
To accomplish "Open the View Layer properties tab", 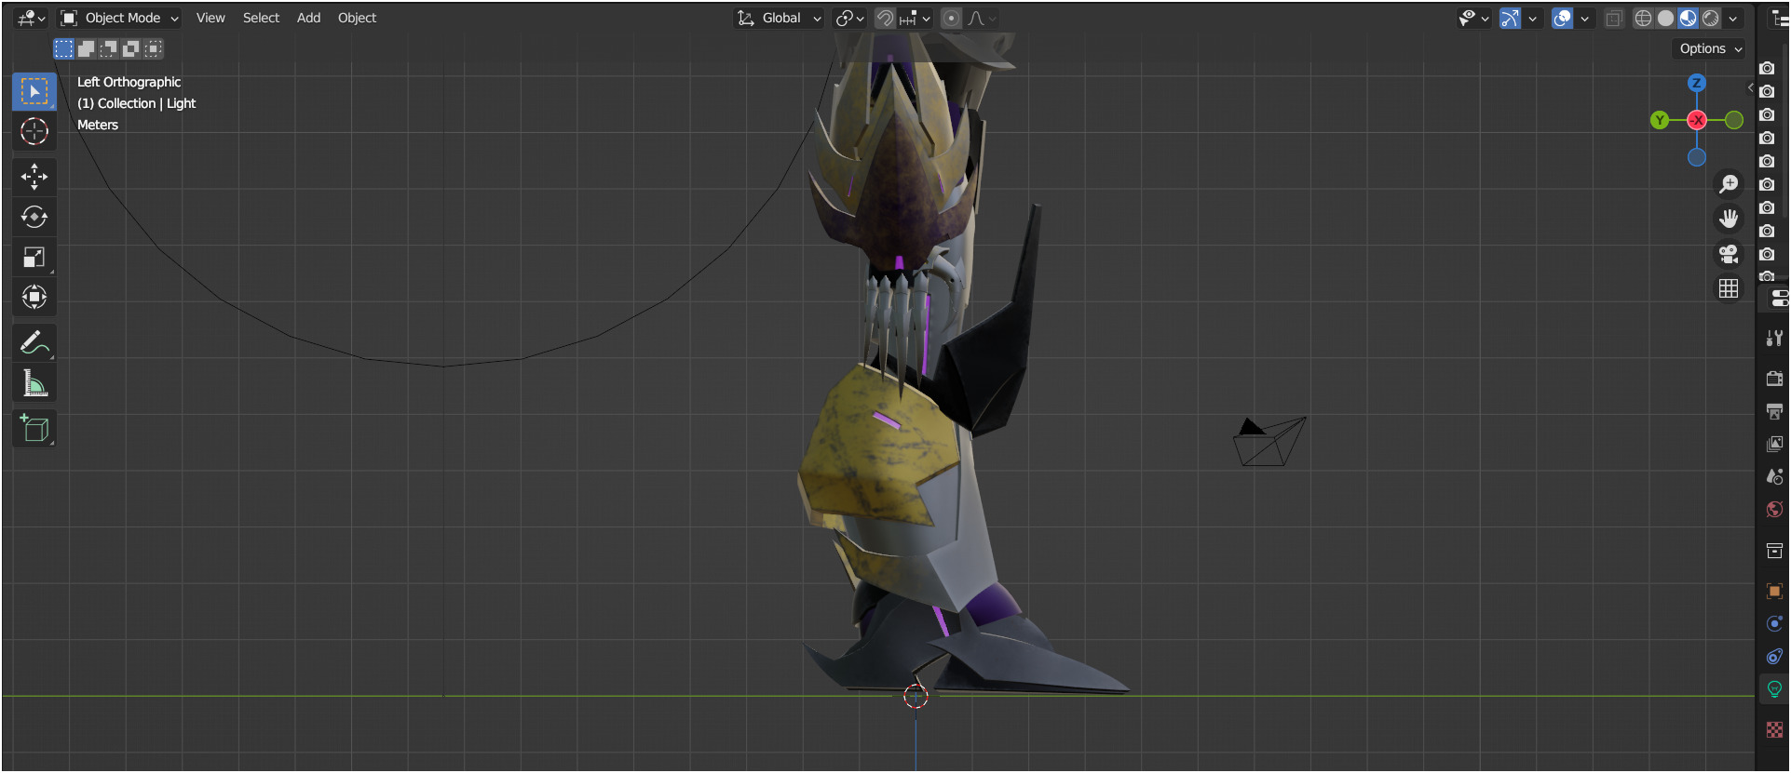I will click(x=1774, y=444).
